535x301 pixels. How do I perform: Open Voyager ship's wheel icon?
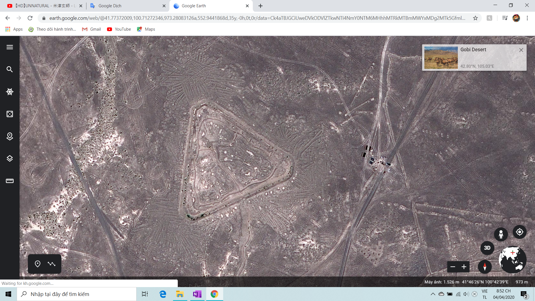[x=10, y=92]
